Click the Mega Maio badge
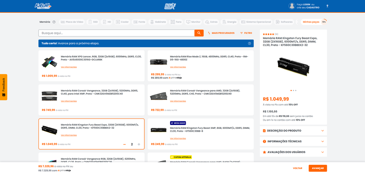Viewport: 365px width, 174px height. click(178, 123)
